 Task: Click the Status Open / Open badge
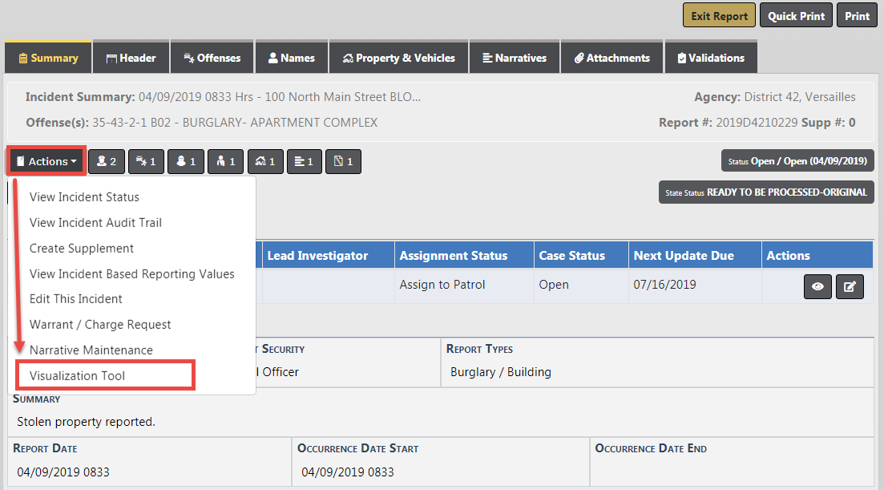797,160
